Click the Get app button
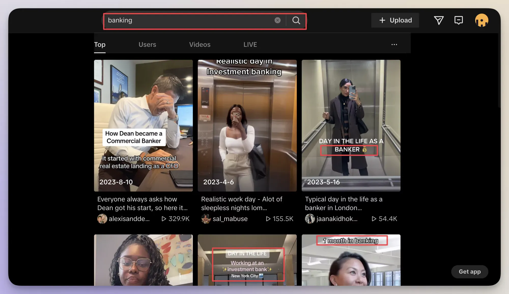Image resolution: width=509 pixels, height=294 pixels. [470, 272]
